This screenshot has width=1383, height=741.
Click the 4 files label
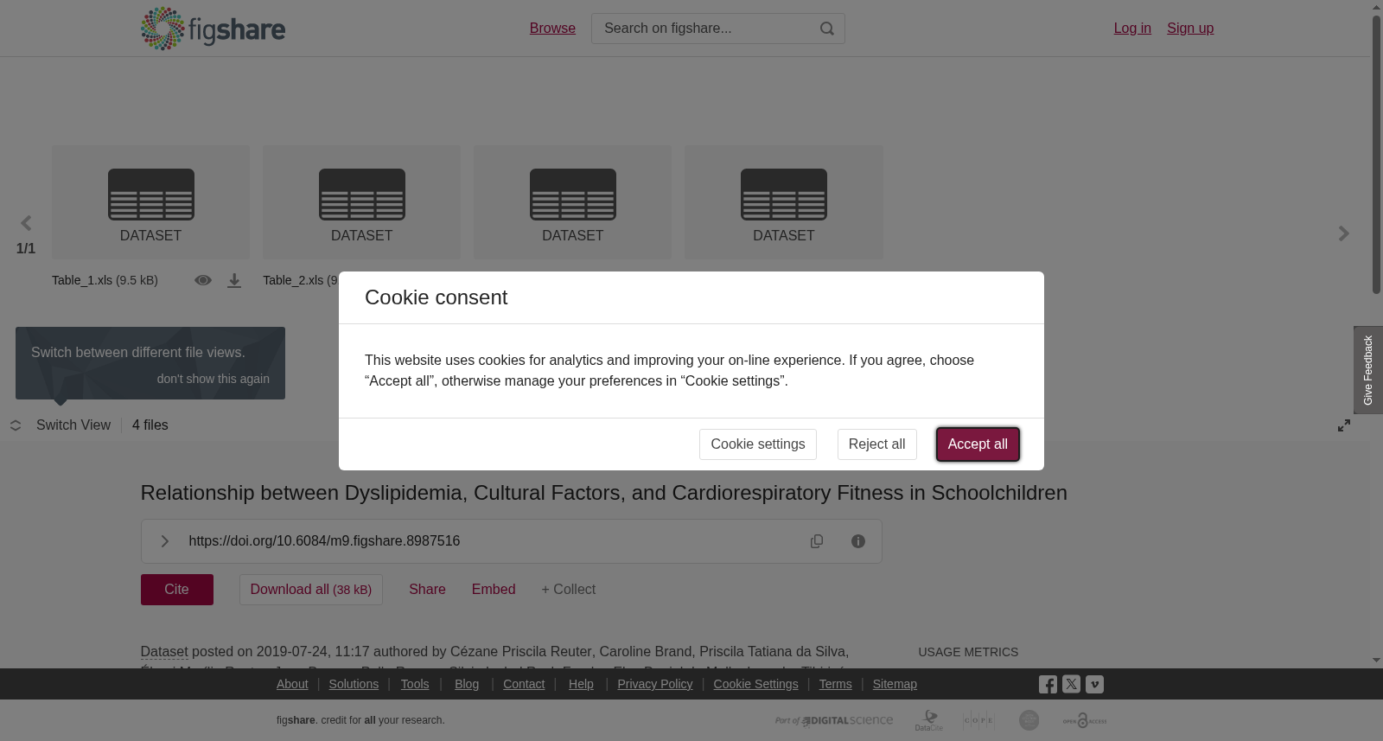(x=150, y=425)
